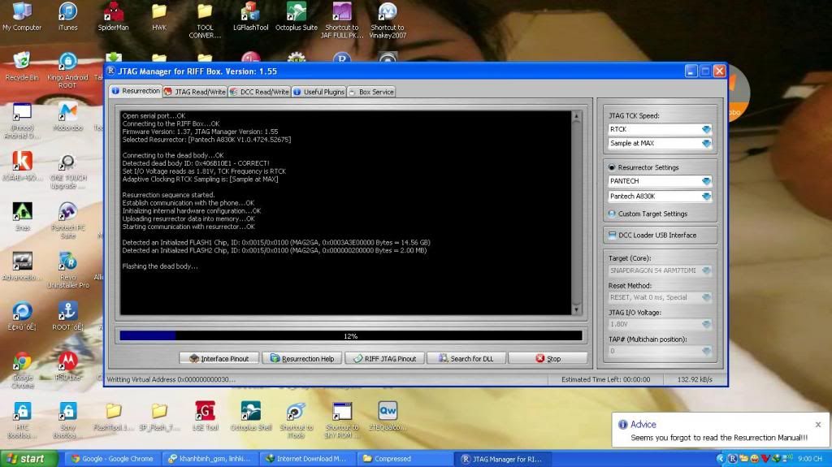832x467 pixels.
Task: Open the RTCK speed dropdown
Action: (x=706, y=129)
